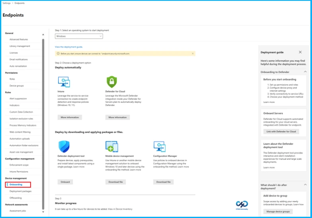Viewport: 312px width, 218px height.
Task: Click sidebar scroll up arrow
Action: coord(43,35)
